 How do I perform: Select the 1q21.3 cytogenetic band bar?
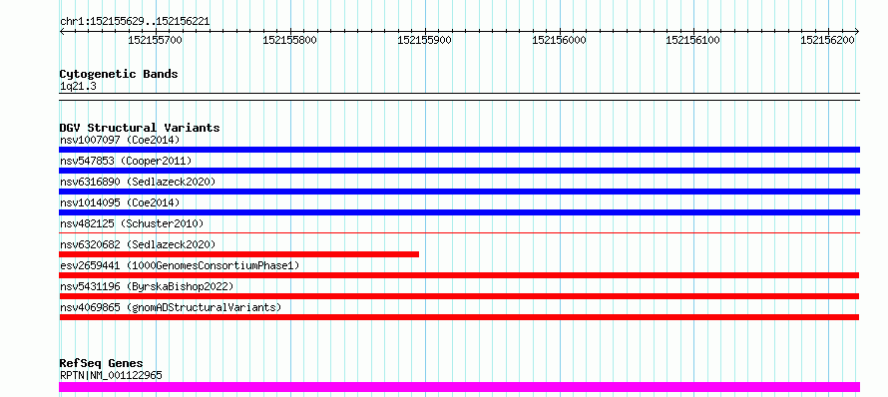tap(459, 97)
